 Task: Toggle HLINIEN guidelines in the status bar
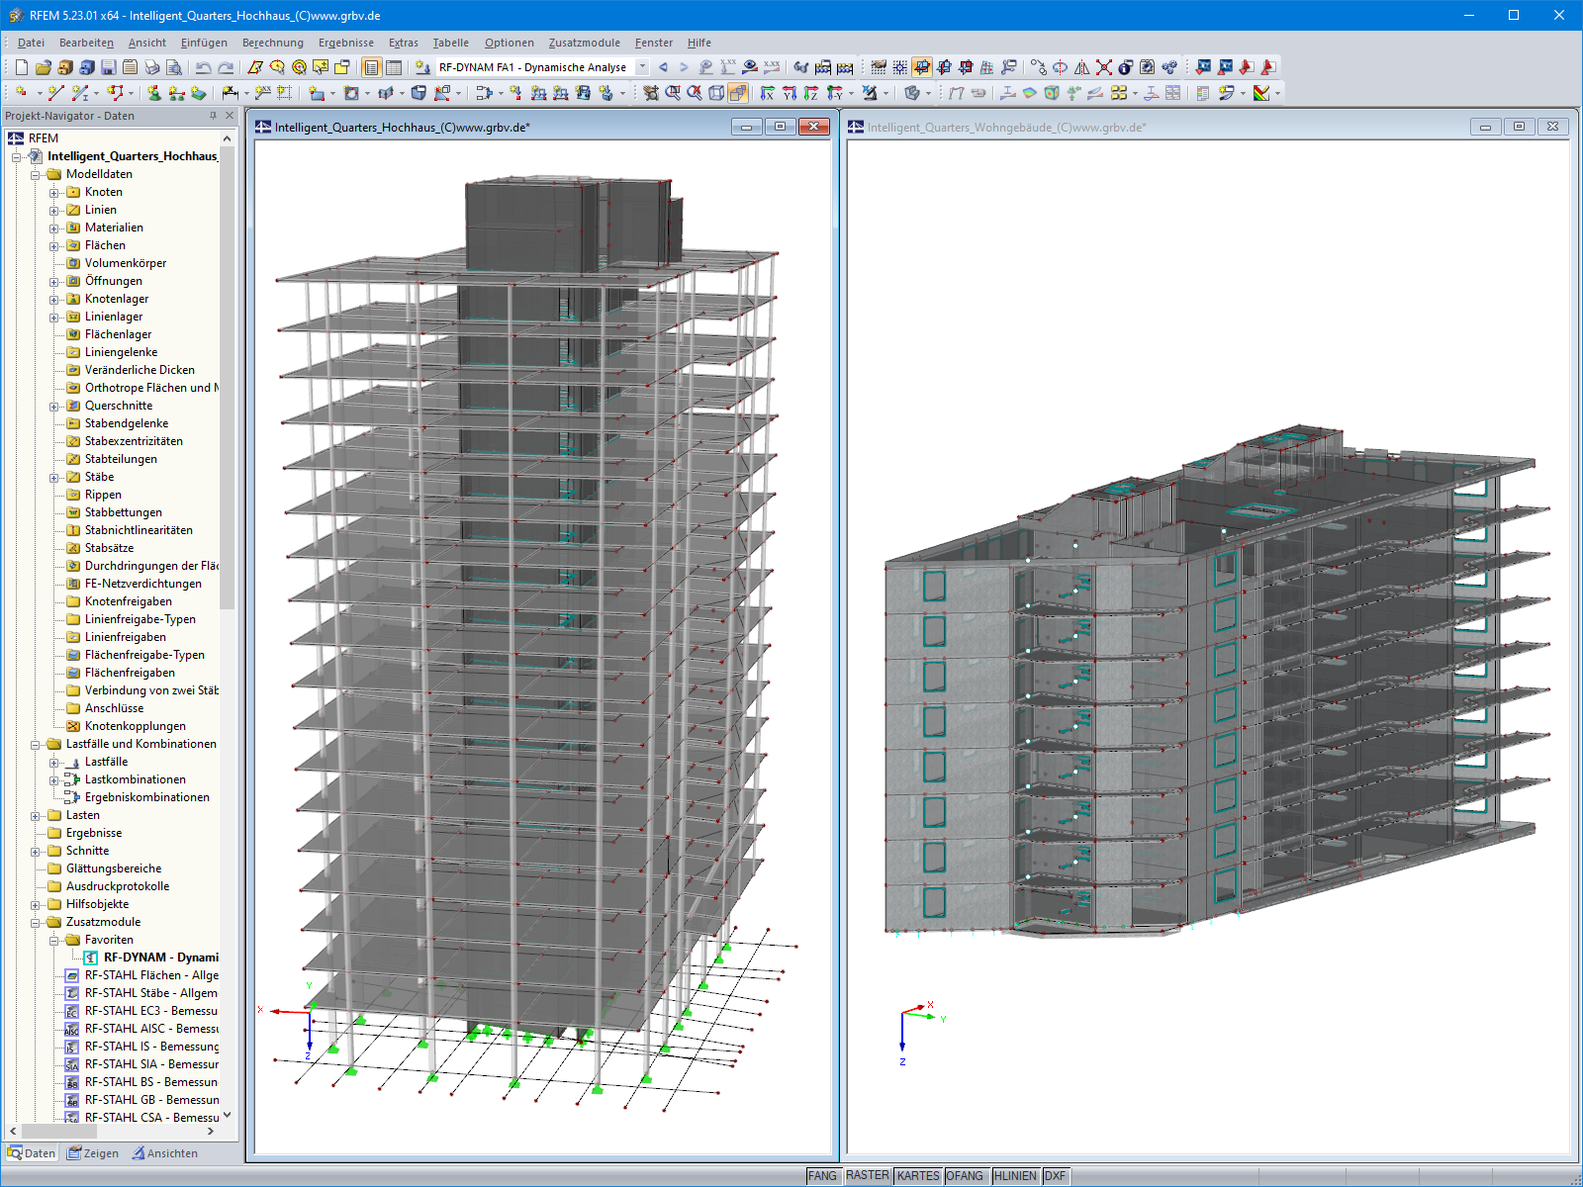1015,1176
